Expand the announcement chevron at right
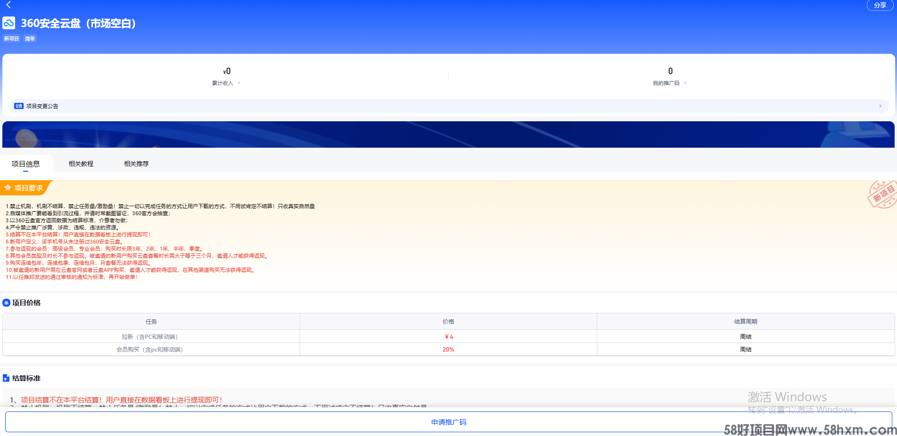This screenshot has height=436, width=897. click(880, 106)
